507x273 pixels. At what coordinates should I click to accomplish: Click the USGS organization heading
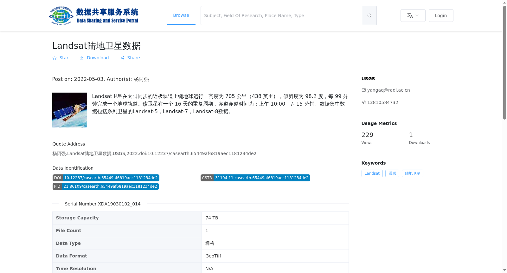coord(368,79)
